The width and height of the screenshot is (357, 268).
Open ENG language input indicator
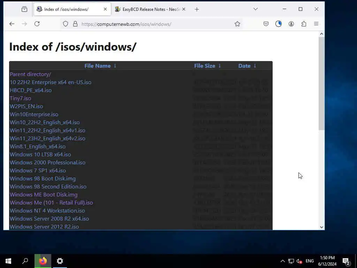tap(310, 261)
